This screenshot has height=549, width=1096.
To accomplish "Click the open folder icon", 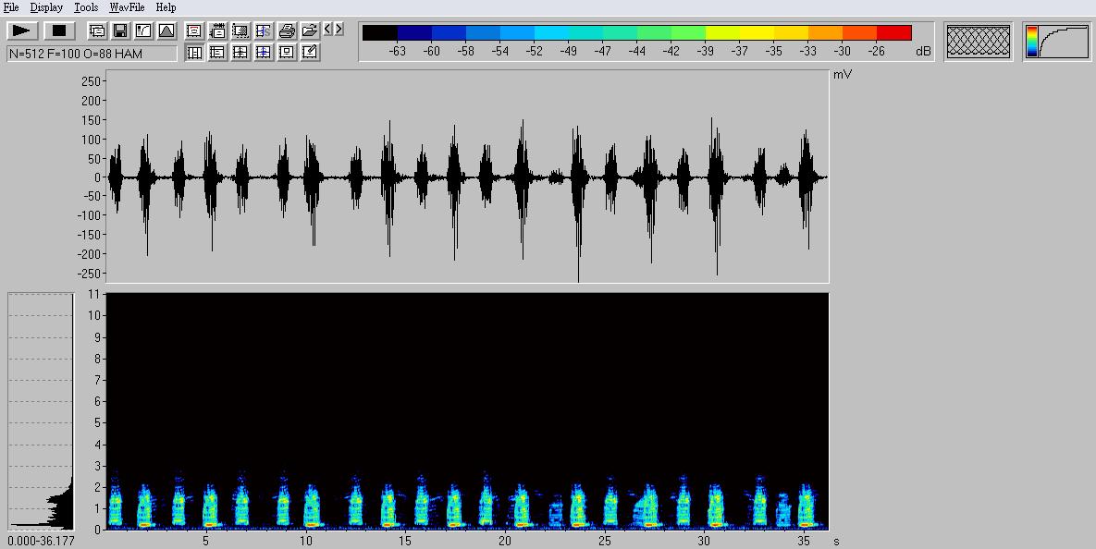I will click(x=310, y=30).
